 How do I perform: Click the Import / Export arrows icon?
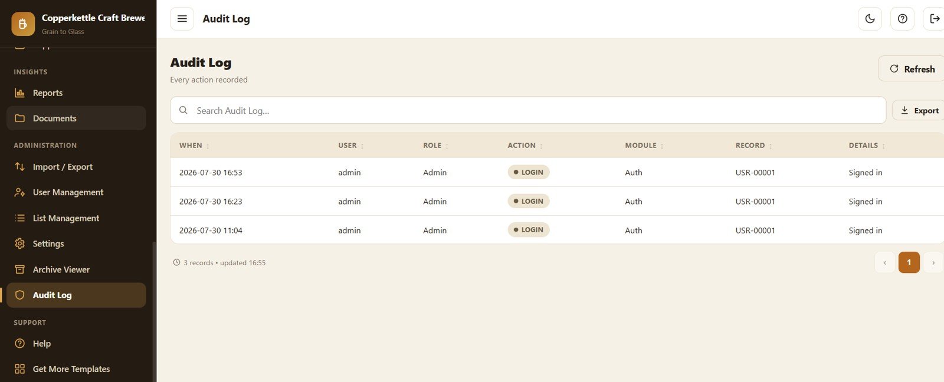pyautogui.click(x=19, y=167)
